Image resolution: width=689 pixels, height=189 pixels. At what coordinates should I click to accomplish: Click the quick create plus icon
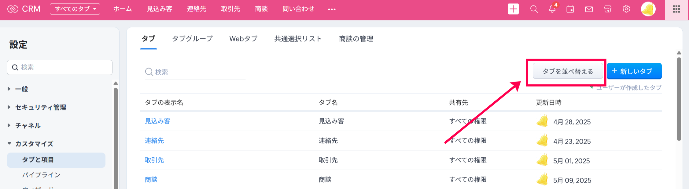point(513,9)
